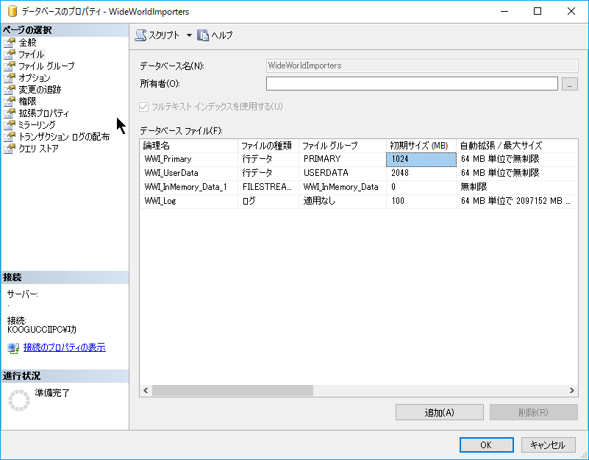Click the 拡張プロパティ page icon
The width and height of the screenshot is (589, 460).
pos(10,113)
